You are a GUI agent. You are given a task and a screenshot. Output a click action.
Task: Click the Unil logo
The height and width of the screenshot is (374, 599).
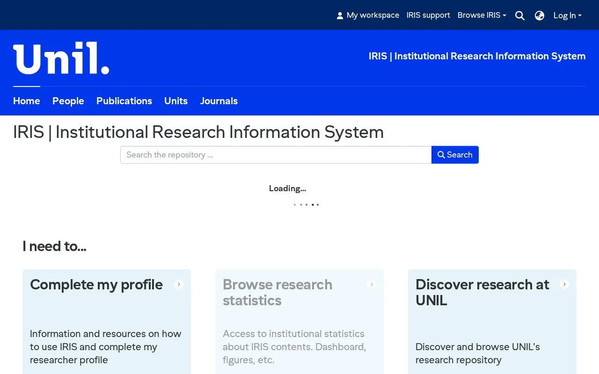(x=61, y=58)
